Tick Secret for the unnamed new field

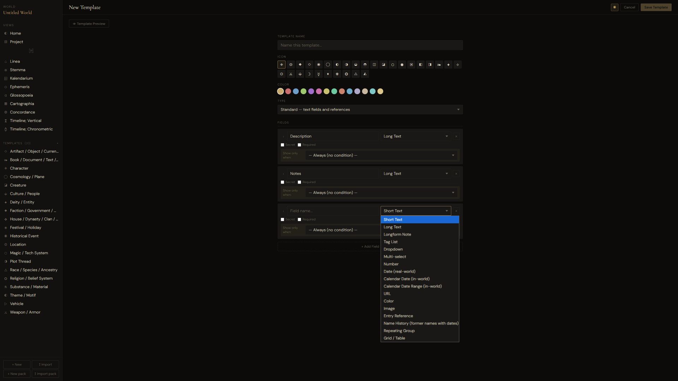(282, 220)
